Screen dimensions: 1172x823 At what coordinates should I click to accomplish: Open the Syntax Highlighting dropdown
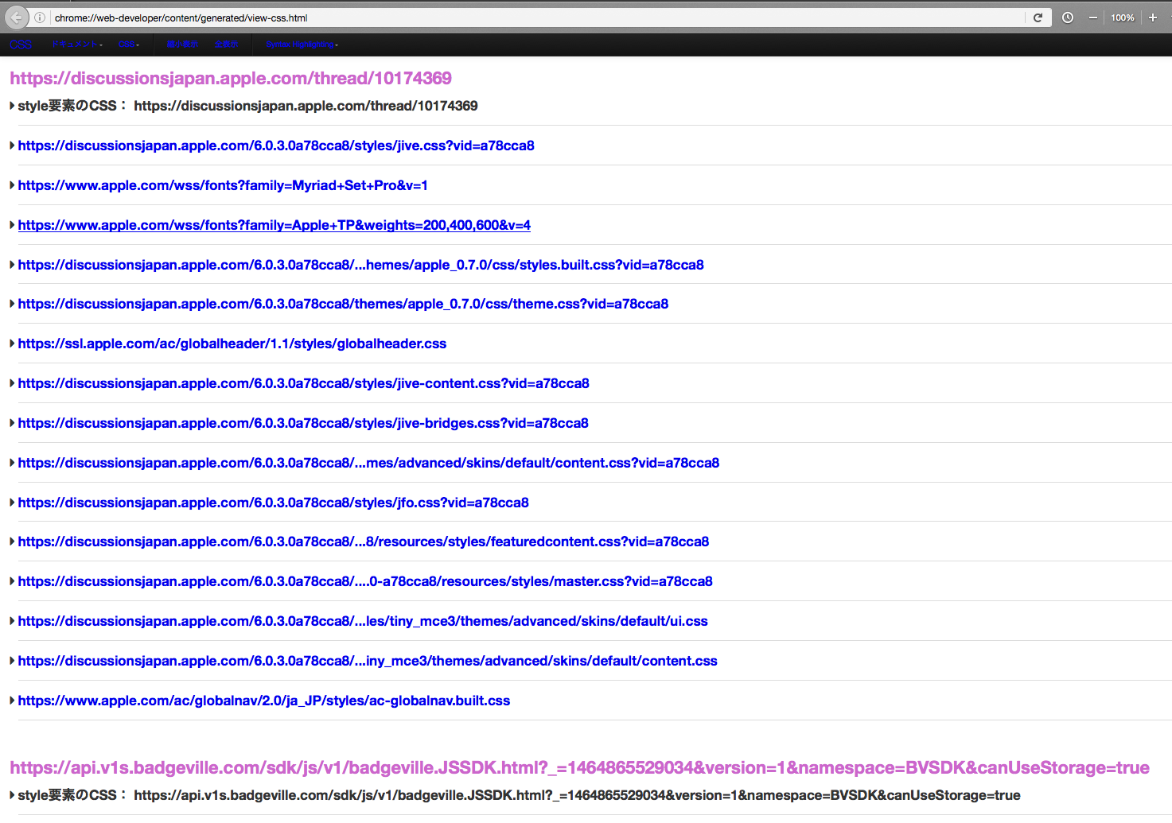[x=302, y=45]
